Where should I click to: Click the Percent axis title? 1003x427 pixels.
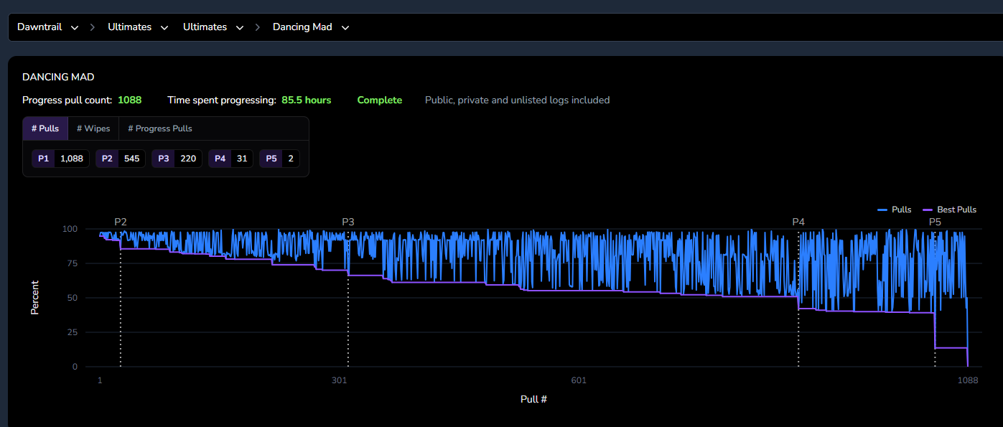tap(34, 298)
